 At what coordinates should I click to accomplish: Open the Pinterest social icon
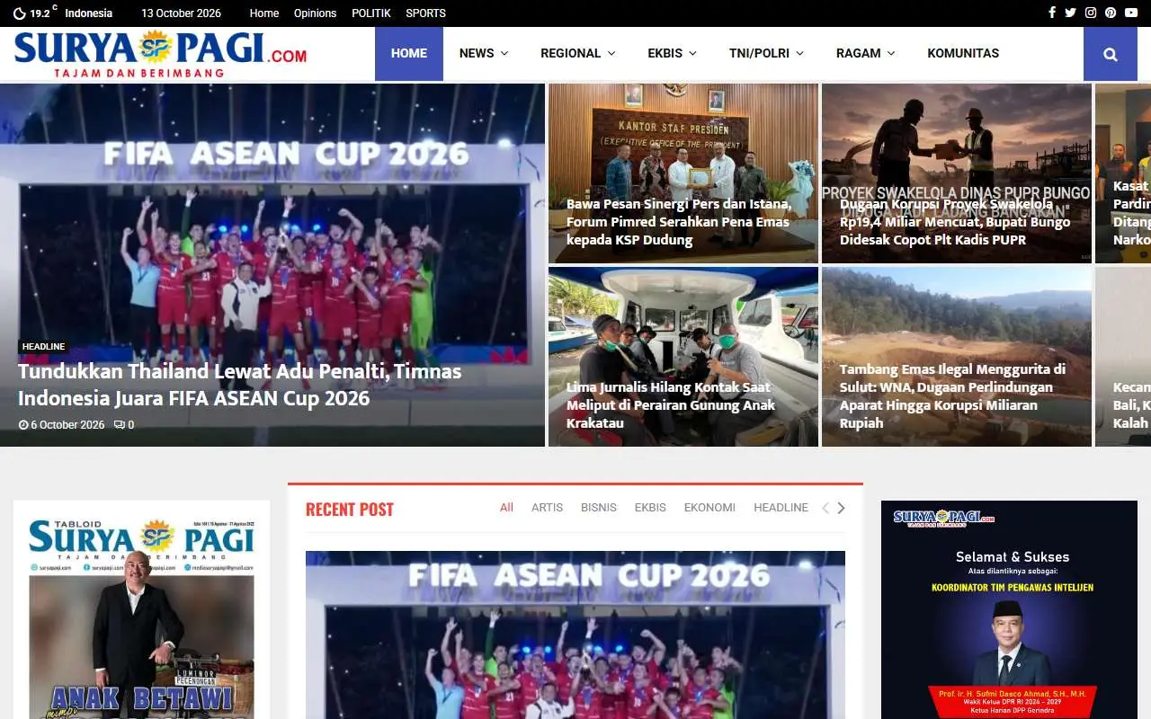pos(1111,13)
